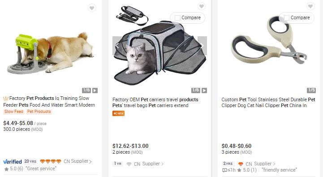The width and height of the screenshot is (323, 177).
Task: Select the Pet Products tag
Action: pyautogui.click(x=39, y=112)
